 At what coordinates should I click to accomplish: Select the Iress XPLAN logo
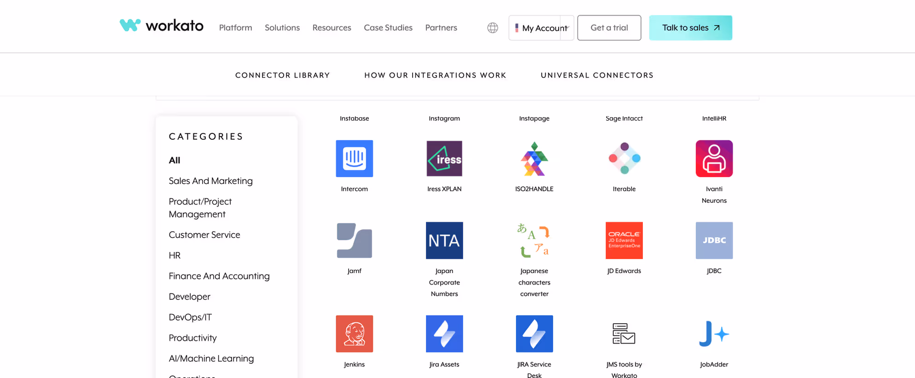444,159
